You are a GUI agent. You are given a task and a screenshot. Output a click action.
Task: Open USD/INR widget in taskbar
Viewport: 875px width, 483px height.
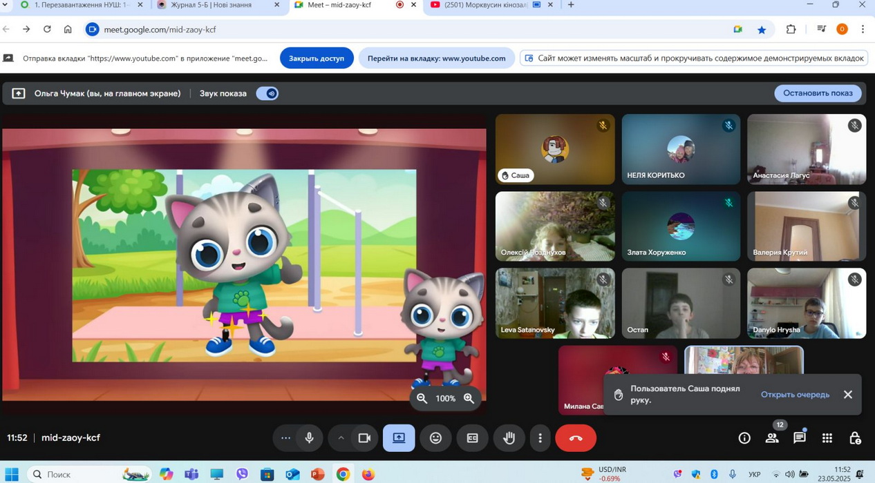[x=603, y=474]
